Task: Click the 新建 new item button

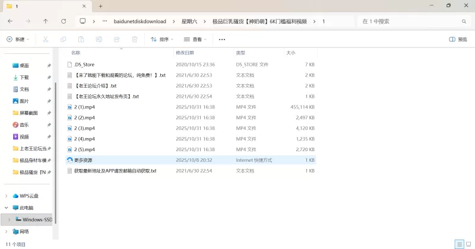Action: tap(18, 40)
